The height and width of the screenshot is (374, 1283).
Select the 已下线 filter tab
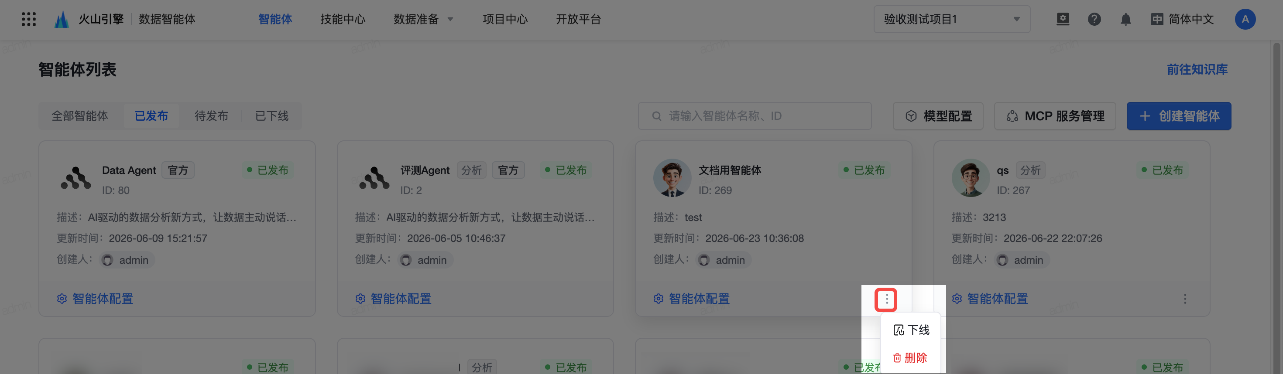click(x=271, y=116)
